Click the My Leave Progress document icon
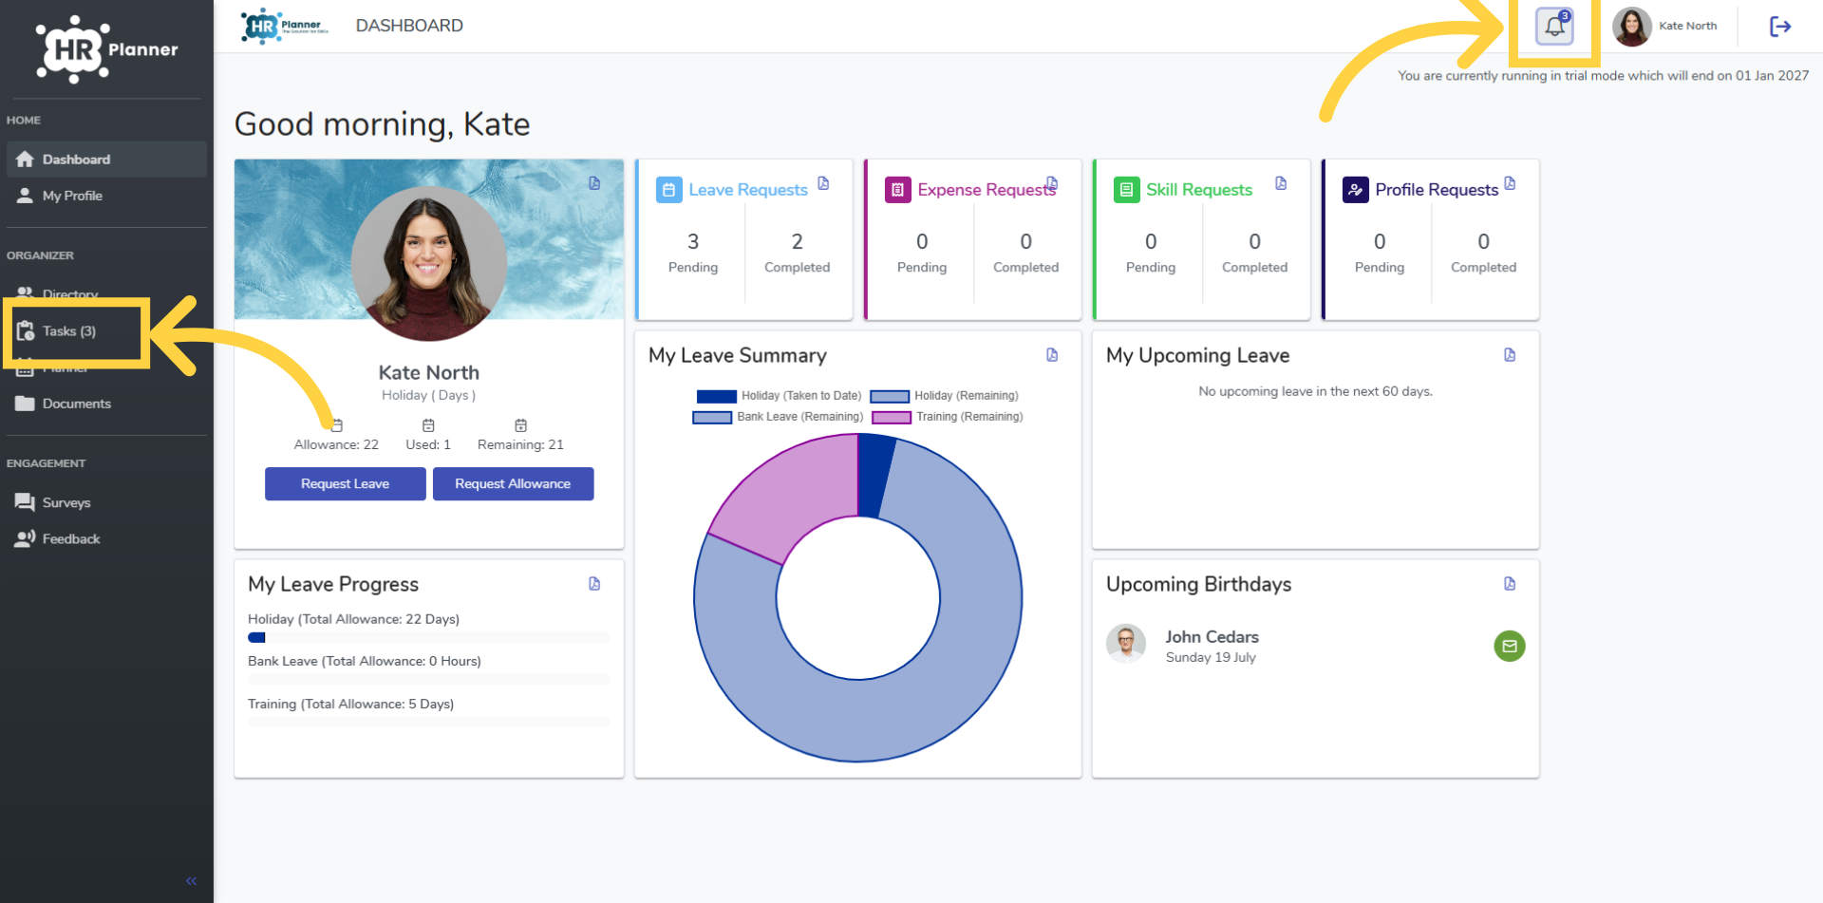Image resolution: width=1823 pixels, height=903 pixels. pos(594,584)
